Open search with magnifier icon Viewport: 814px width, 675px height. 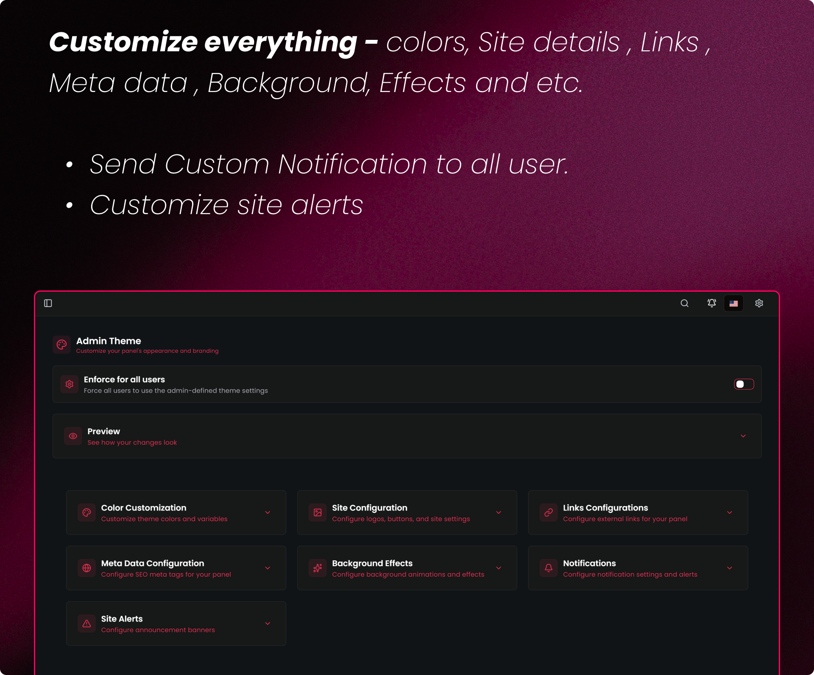coord(684,303)
